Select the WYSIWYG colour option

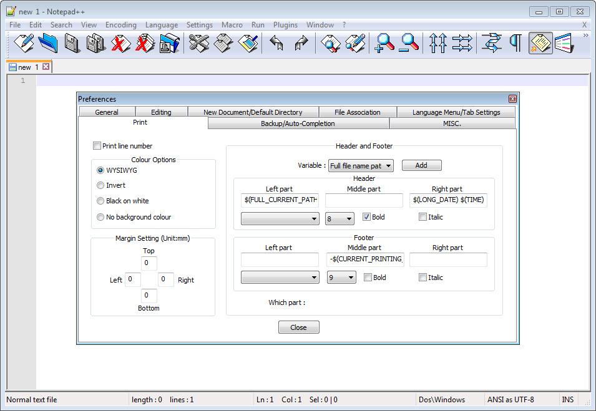point(100,170)
